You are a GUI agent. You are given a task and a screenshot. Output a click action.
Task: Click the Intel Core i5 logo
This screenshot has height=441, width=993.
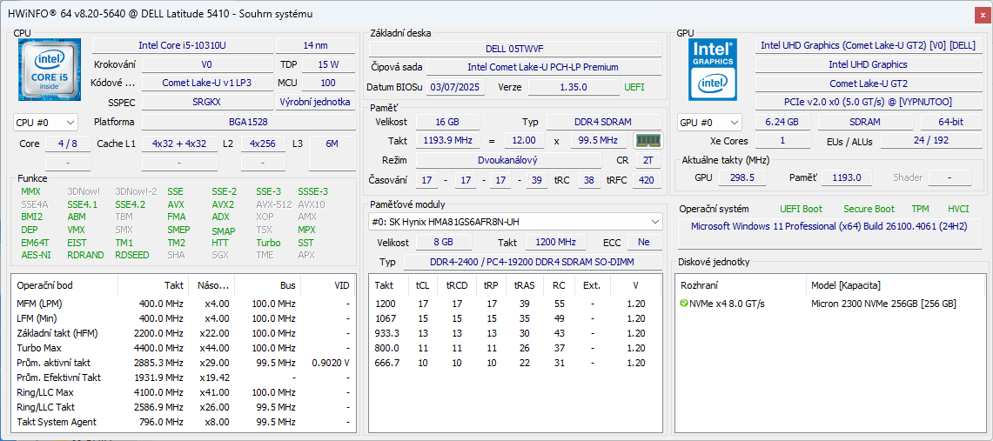click(50, 68)
